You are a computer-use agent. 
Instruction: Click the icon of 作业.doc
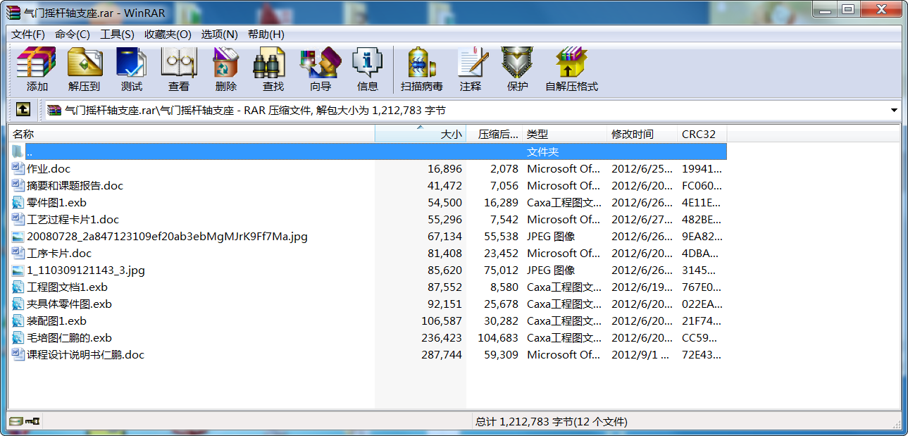click(18, 168)
